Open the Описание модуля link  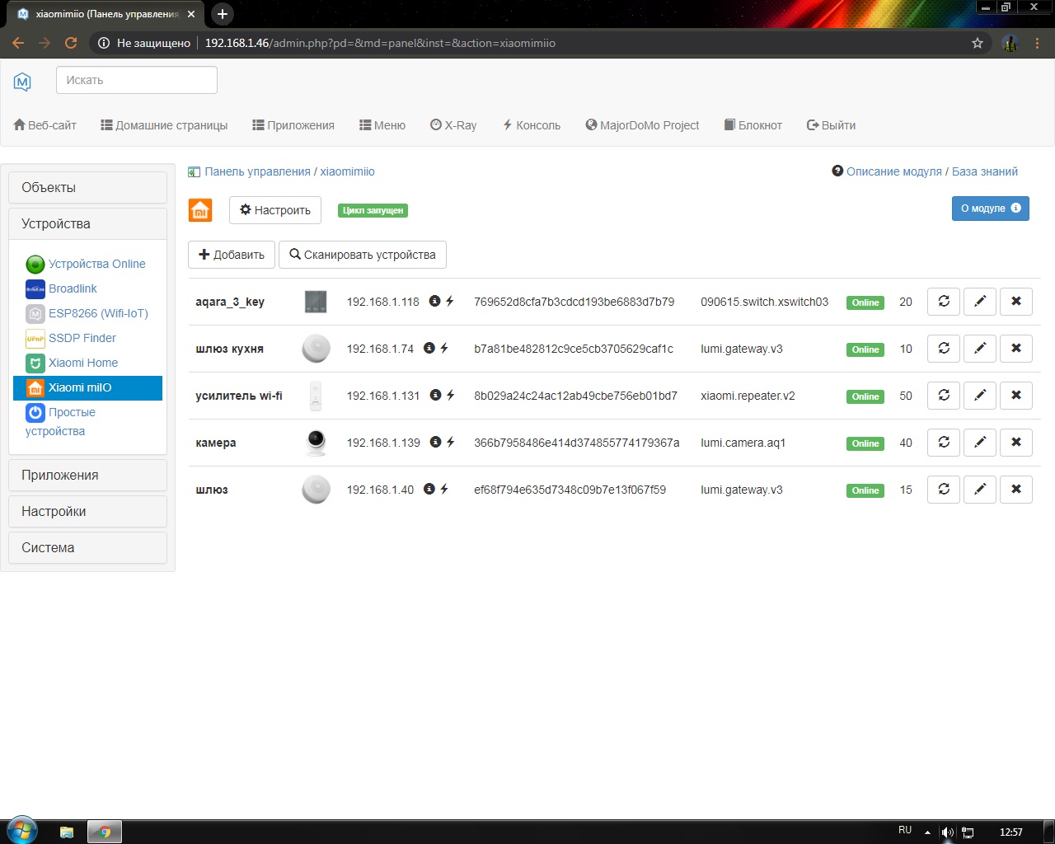[893, 171]
